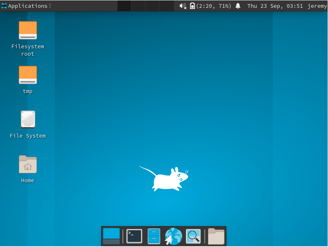Image resolution: width=328 pixels, height=247 pixels.
Task: Select the tmp drive desktop icon
Action: point(28,75)
